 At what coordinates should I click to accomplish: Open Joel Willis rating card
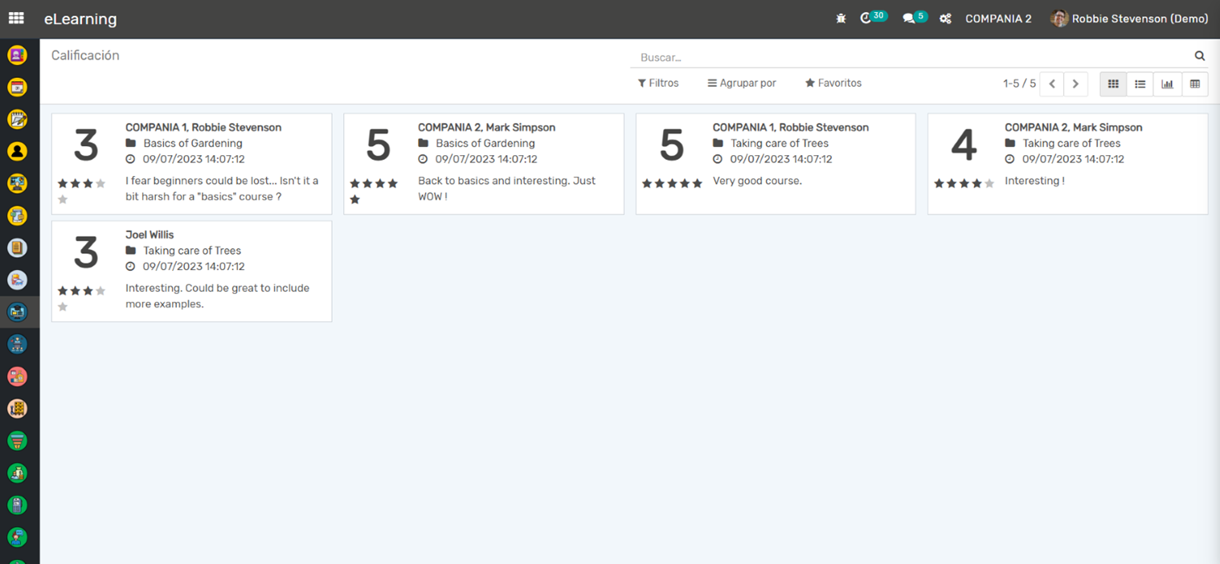(x=191, y=272)
